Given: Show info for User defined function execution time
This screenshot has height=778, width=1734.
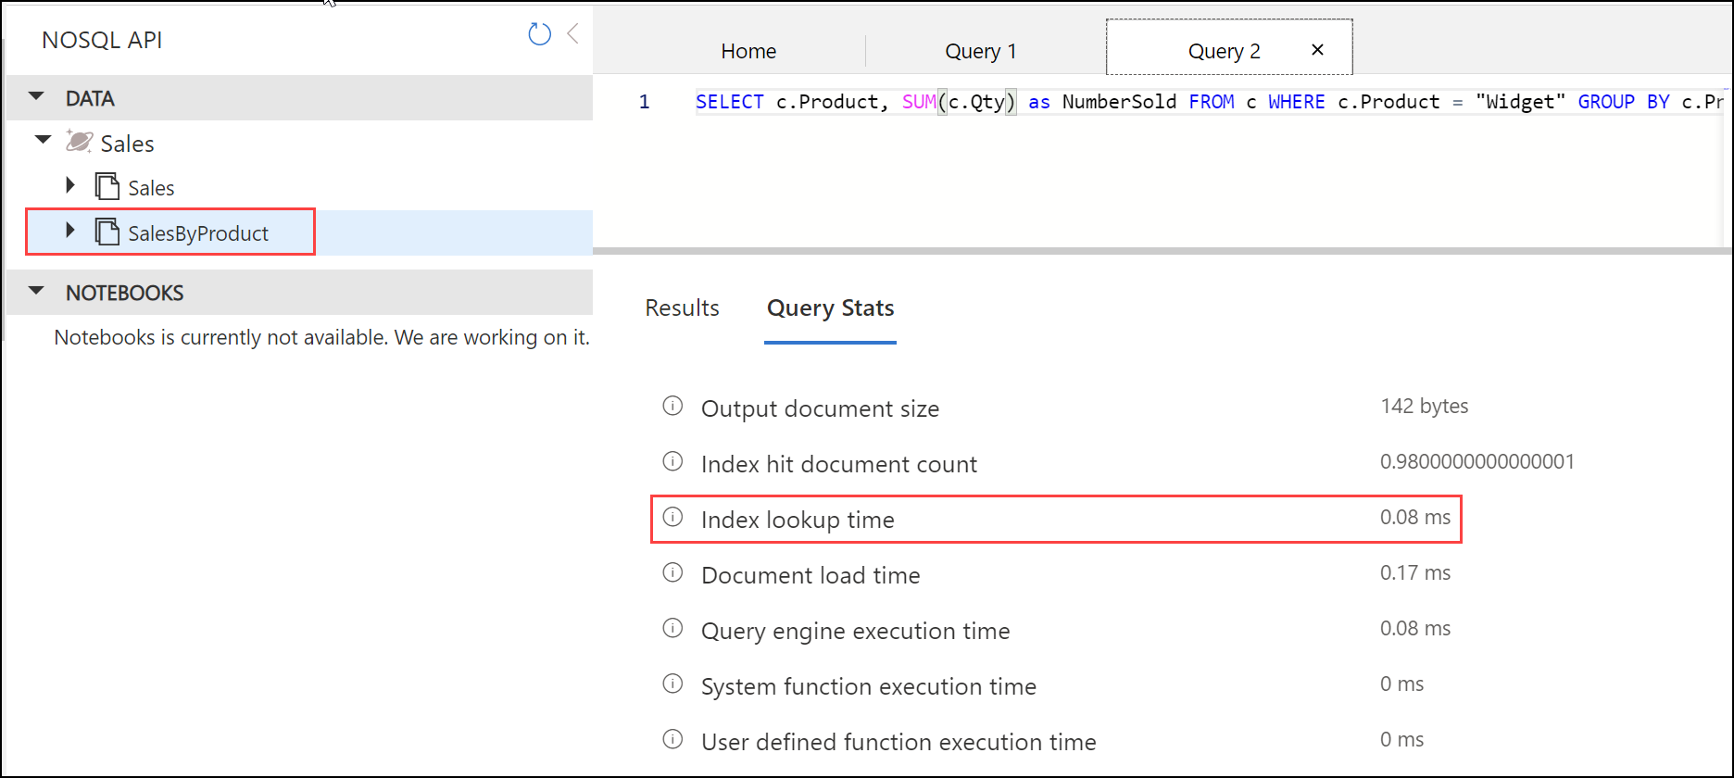Looking at the screenshot, I should click(x=672, y=739).
